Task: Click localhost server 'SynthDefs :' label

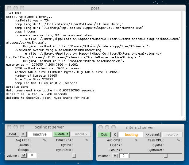Action: coord(64,150)
